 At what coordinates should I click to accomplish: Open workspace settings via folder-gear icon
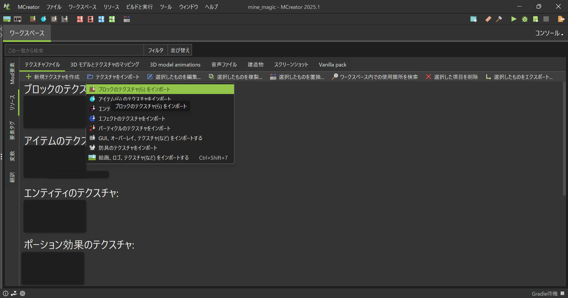click(x=474, y=19)
